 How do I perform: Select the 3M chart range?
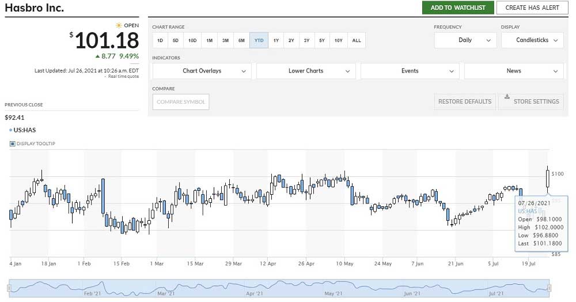click(226, 40)
